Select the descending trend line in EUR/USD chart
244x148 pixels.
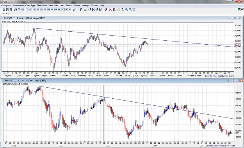pyautogui.click(x=137, y=103)
